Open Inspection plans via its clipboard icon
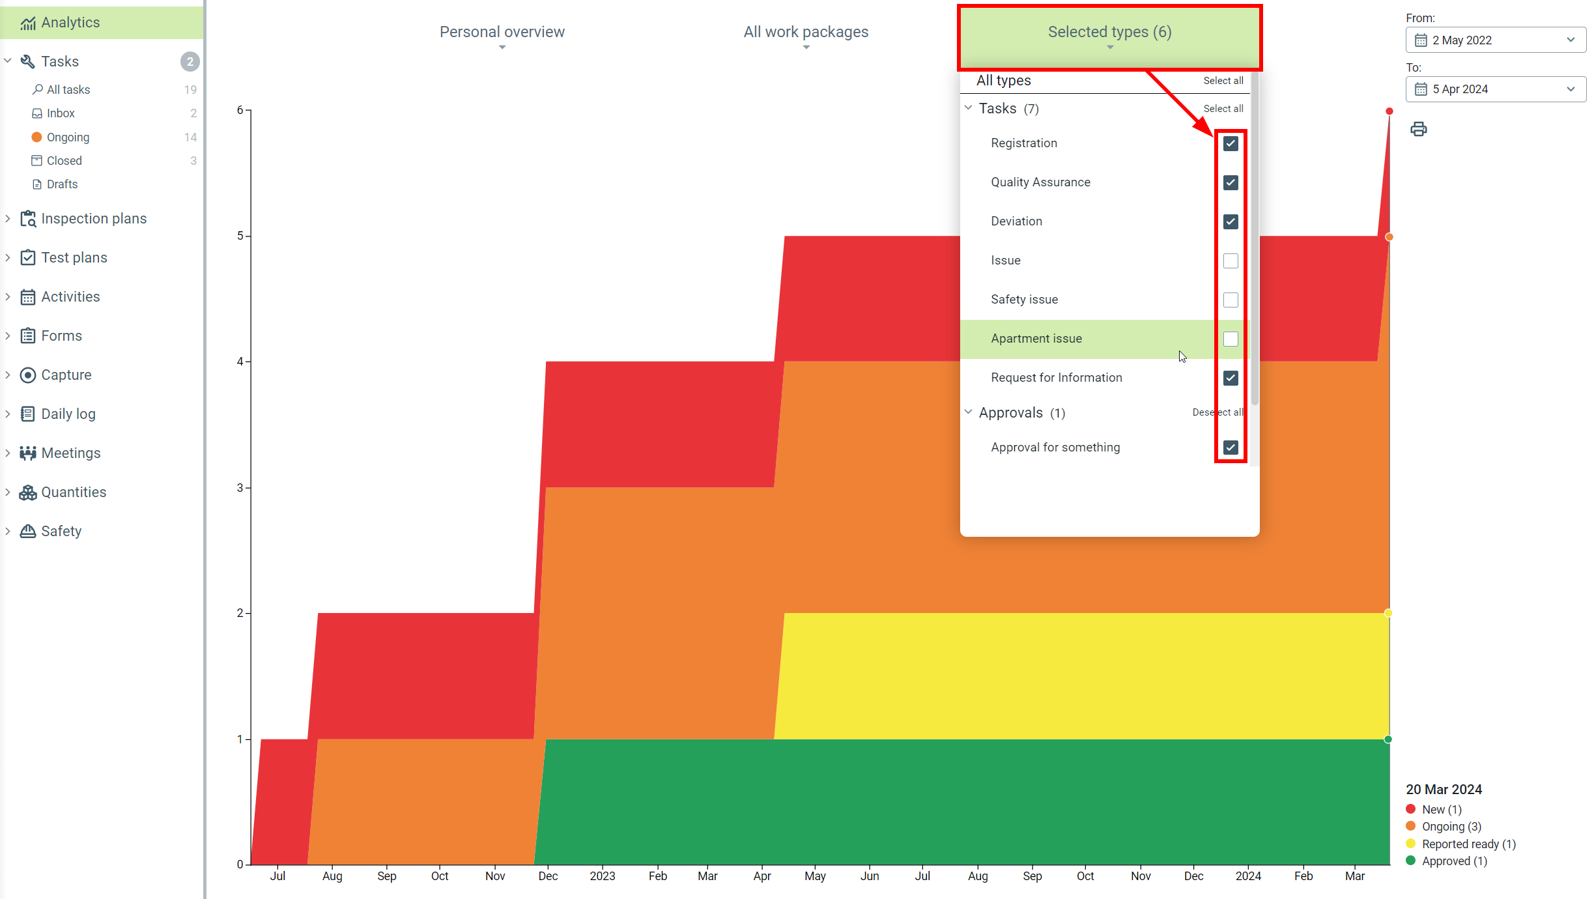 (x=27, y=219)
